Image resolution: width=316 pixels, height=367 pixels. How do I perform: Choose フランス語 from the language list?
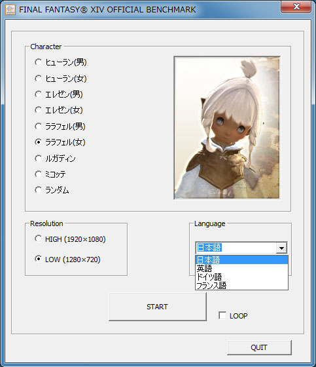coord(241,286)
